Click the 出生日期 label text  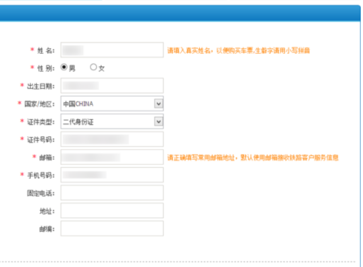[x=40, y=86]
